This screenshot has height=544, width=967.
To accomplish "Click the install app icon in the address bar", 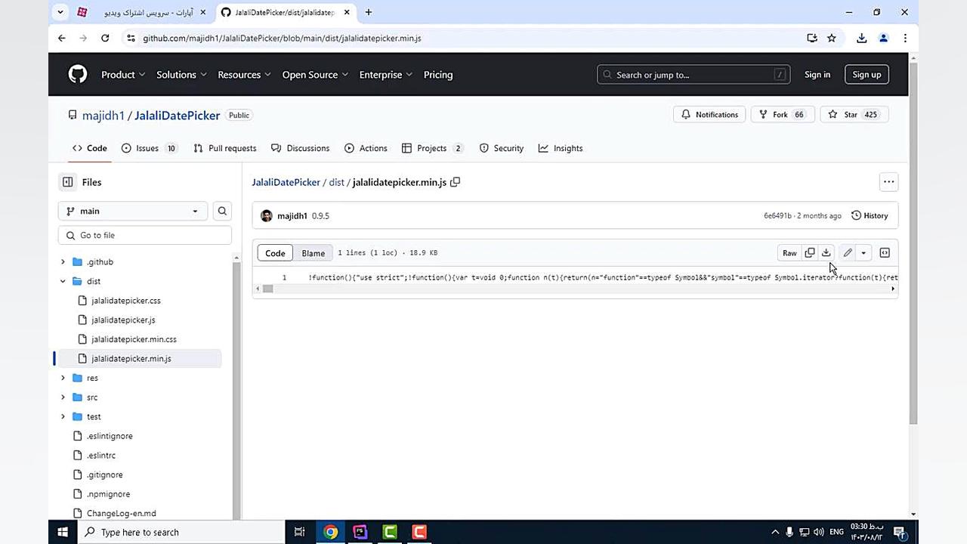I will pyautogui.click(x=812, y=38).
